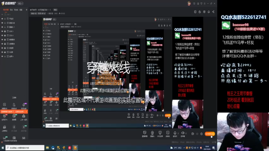The image size is (269, 151).
Task: Hide the 全屏 6 source with its eye icon
Action: [2, 56]
